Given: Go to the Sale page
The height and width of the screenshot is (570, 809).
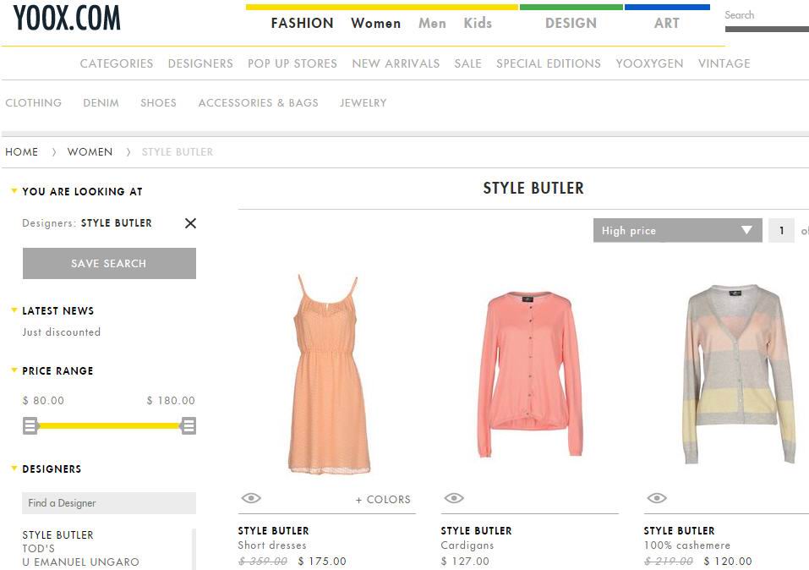Looking at the screenshot, I should pyautogui.click(x=468, y=63).
